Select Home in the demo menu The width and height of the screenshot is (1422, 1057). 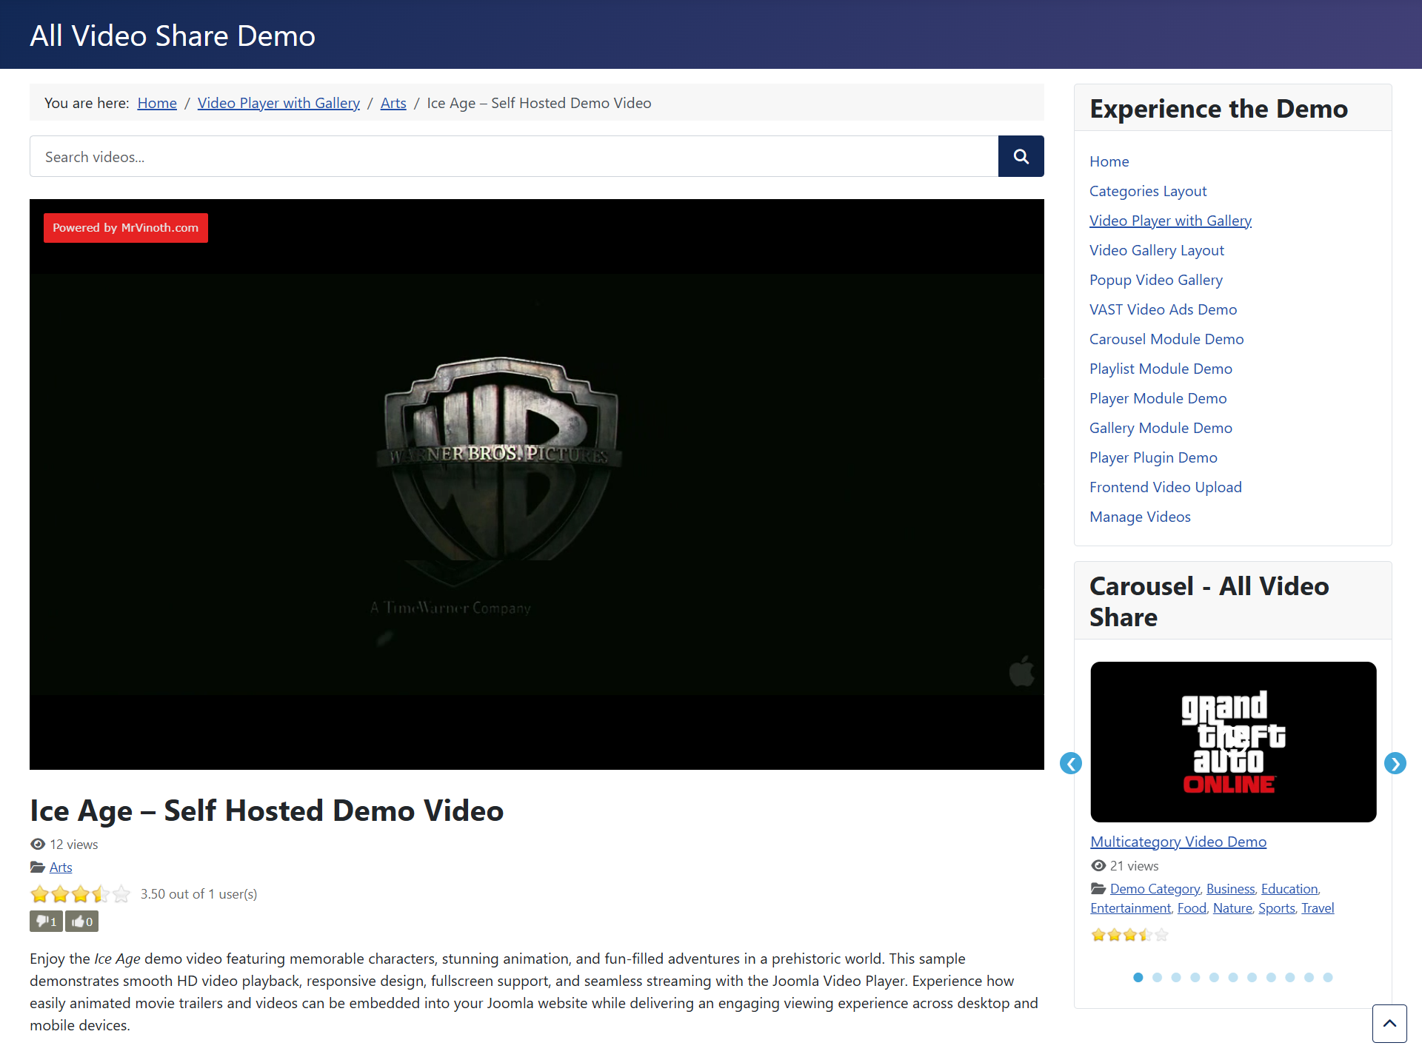[x=1109, y=161]
